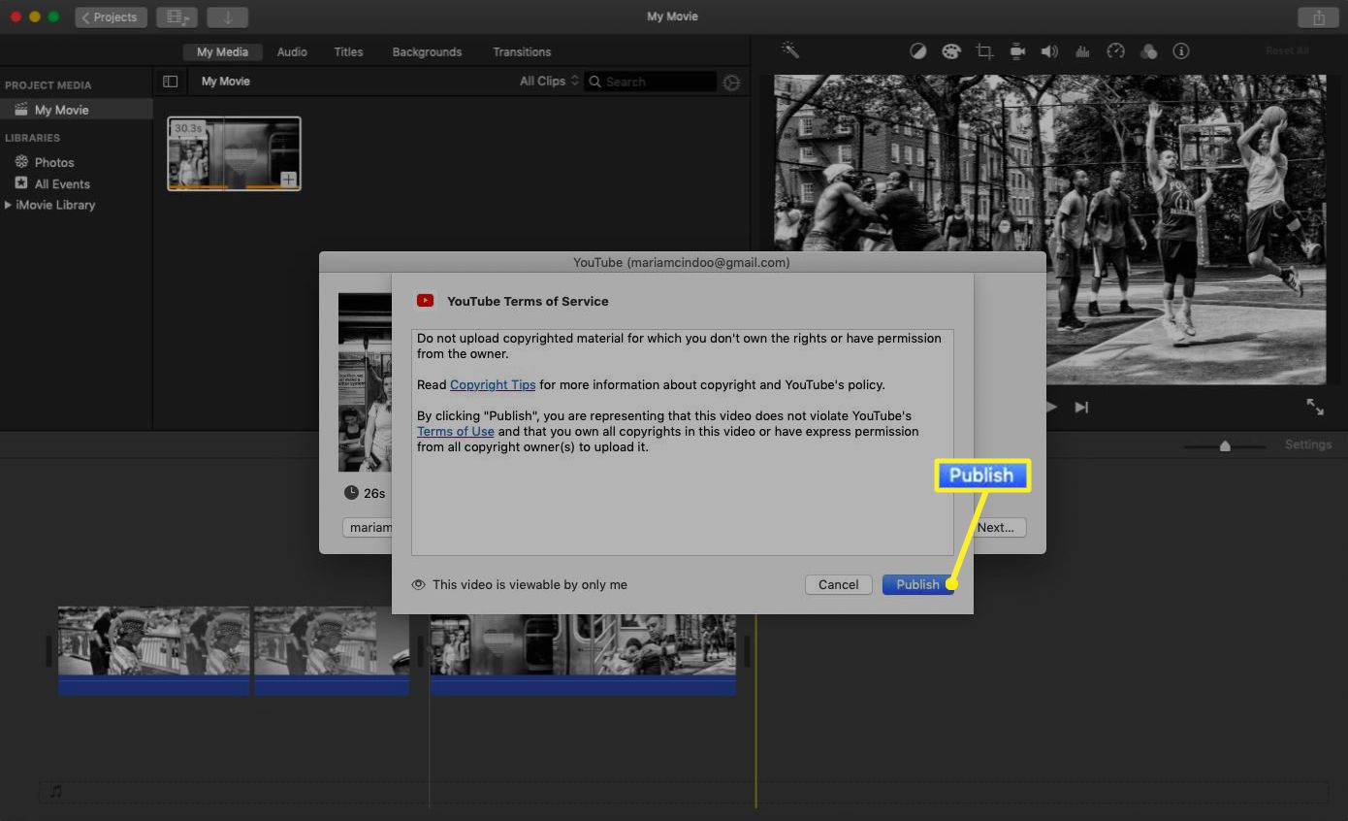The width and height of the screenshot is (1348, 821).
Task: Select My Movie in Project Media sidebar
Action: [x=77, y=110]
